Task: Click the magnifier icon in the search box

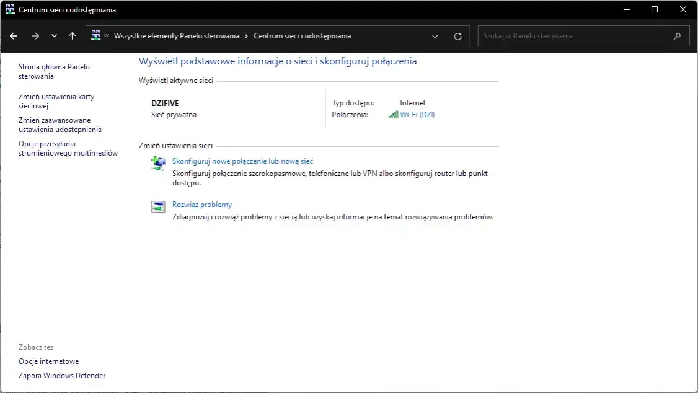Action: [677, 36]
